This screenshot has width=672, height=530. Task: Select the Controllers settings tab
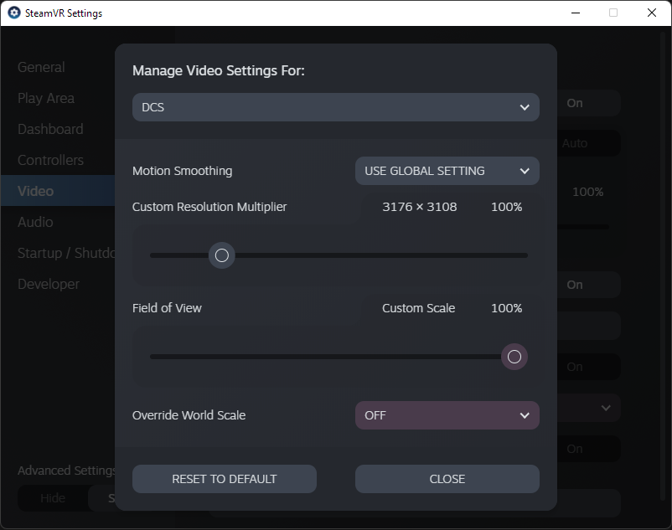coord(50,160)
